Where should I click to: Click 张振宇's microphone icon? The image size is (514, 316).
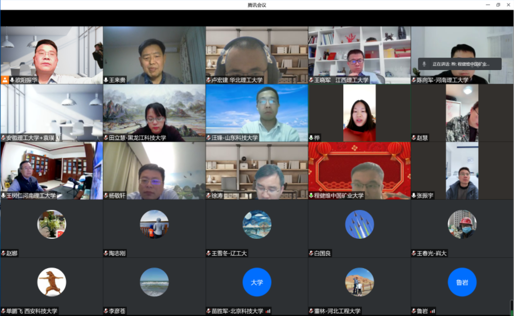414,196
